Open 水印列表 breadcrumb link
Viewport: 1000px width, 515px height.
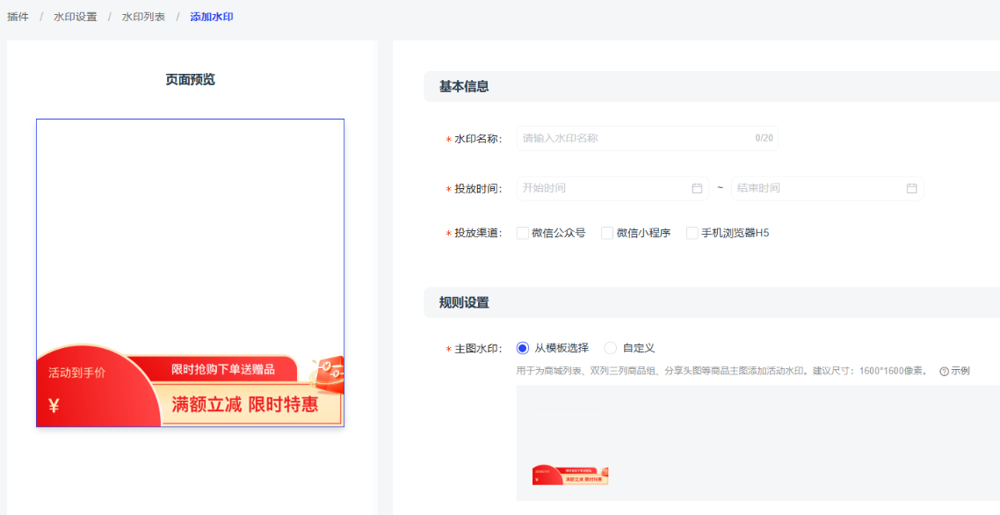point(143,17)
